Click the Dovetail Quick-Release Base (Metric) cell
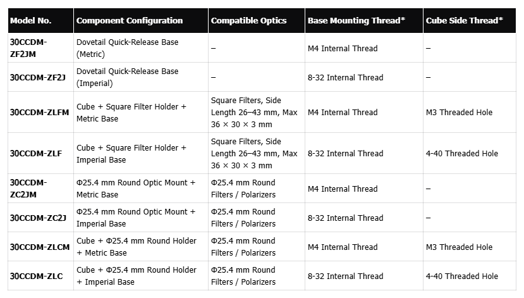Screen dimensions: 524x298 coord(127,48)
